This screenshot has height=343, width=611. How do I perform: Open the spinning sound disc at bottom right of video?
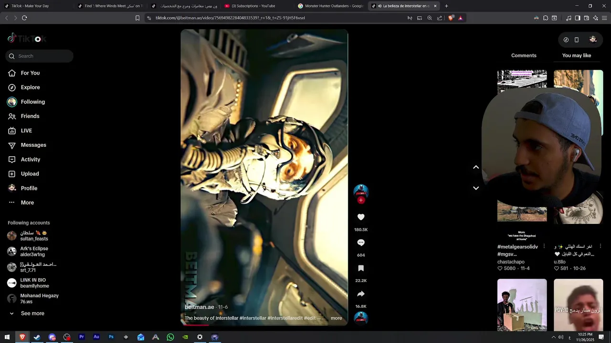point(361,318)
